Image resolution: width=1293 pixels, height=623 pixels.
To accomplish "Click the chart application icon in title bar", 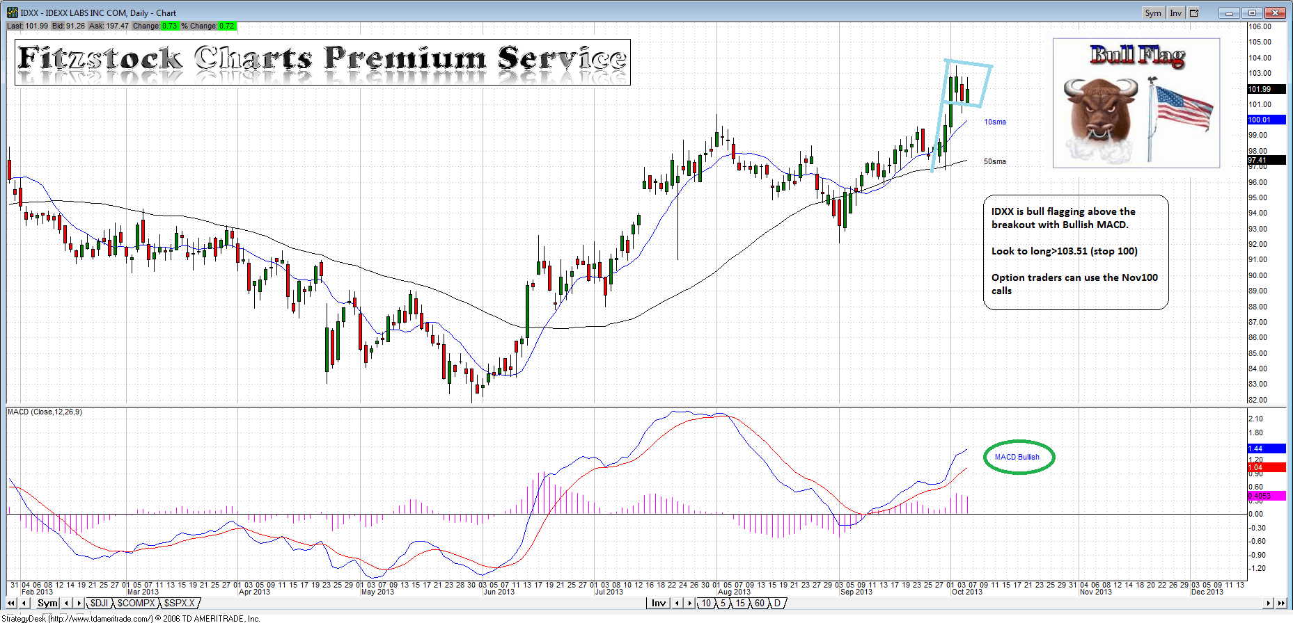I will [12, 13].
